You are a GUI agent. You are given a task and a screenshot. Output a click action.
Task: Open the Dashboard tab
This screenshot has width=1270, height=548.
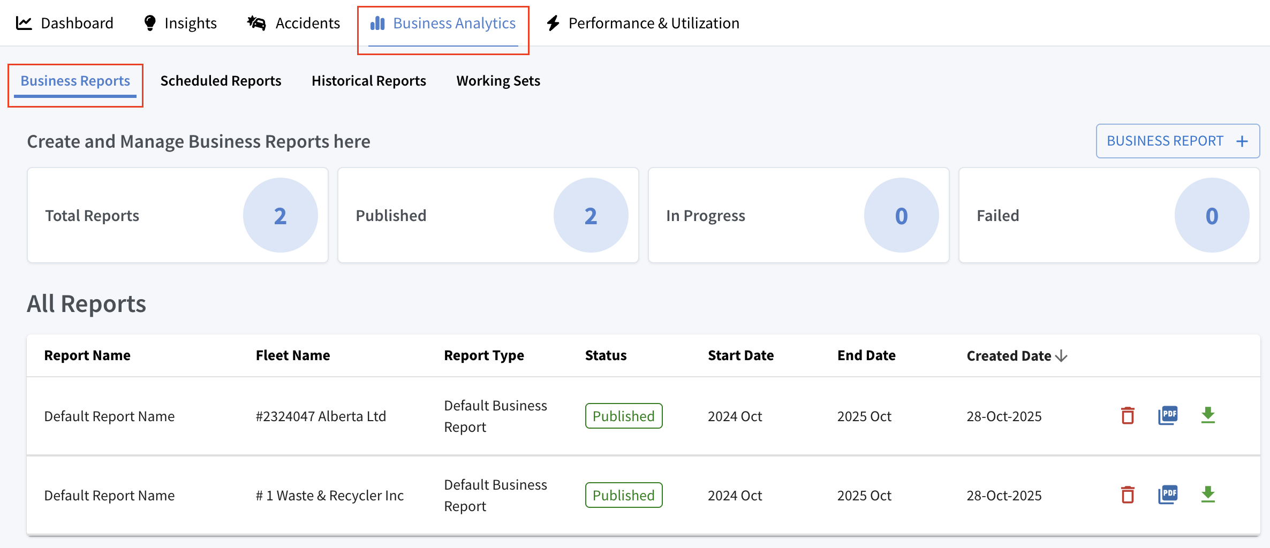[65, 23]
